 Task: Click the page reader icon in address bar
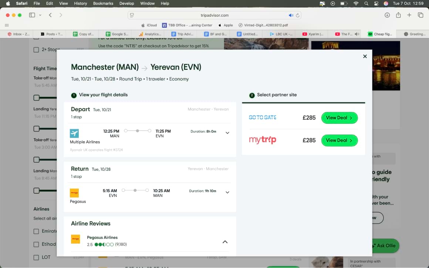pyautogui.click(x=132, y=15)
